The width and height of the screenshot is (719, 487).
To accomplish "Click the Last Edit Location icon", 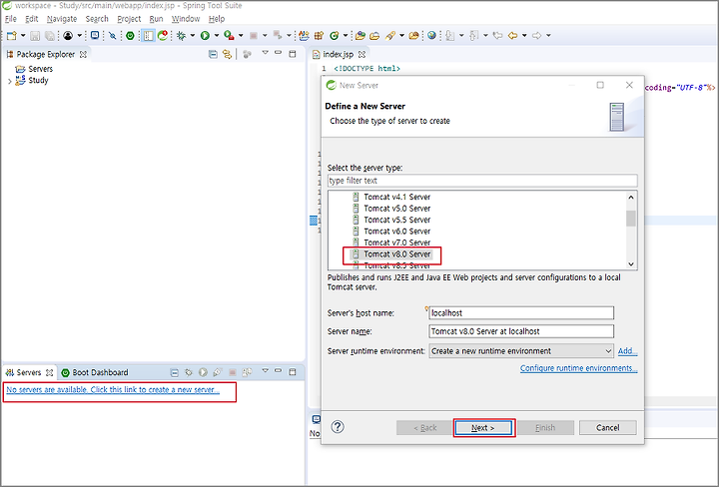I will click(x=498, y=35).
